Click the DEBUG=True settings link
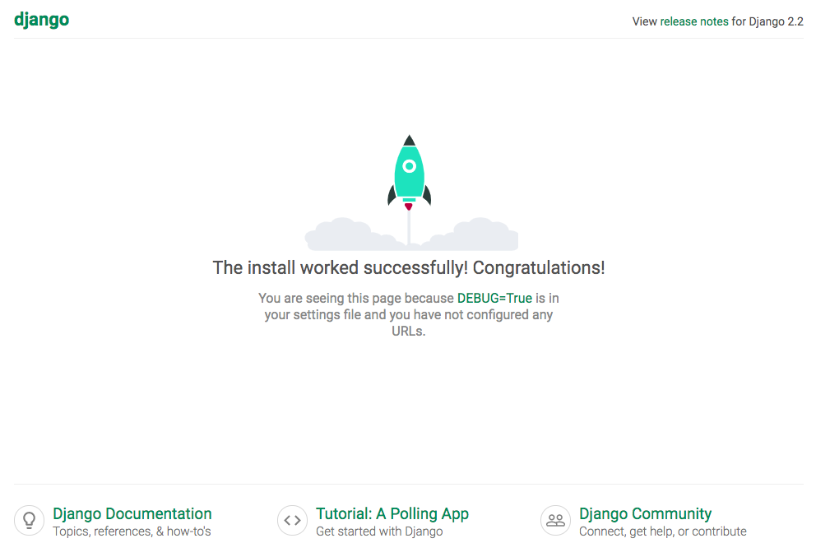Viewport: 816px width, 543px height. pyautogui.click(x=494, y=298)
